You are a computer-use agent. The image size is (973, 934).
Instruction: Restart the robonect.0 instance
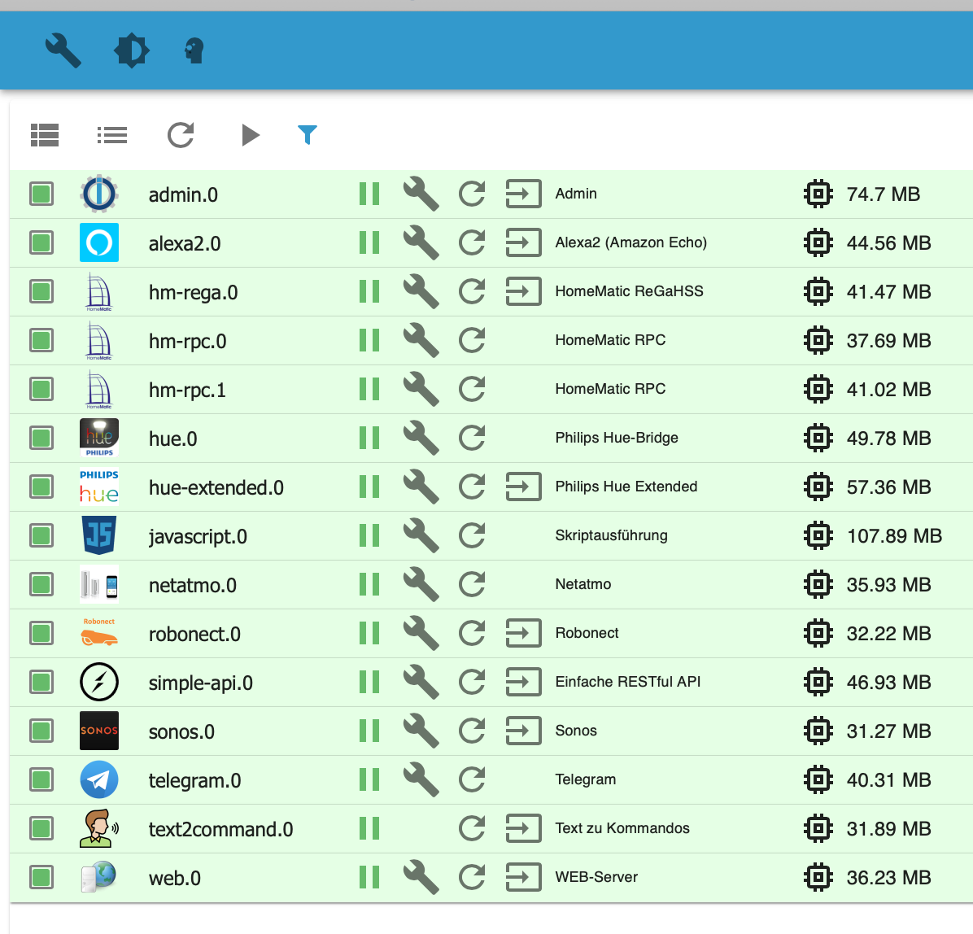point(472,633)
